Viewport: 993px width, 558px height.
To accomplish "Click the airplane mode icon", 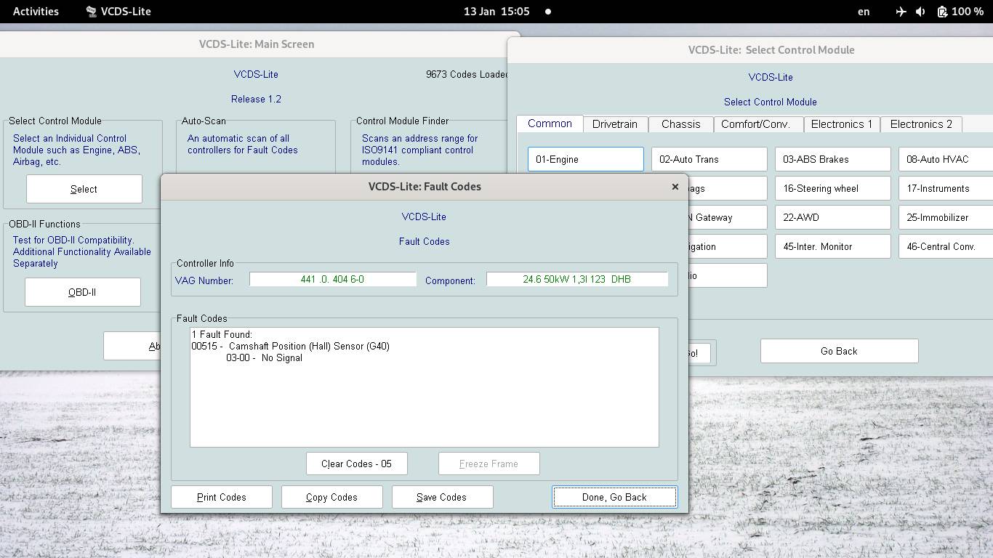I will click(901, 11).
